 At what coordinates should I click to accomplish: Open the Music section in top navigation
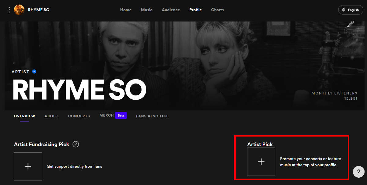146,10
